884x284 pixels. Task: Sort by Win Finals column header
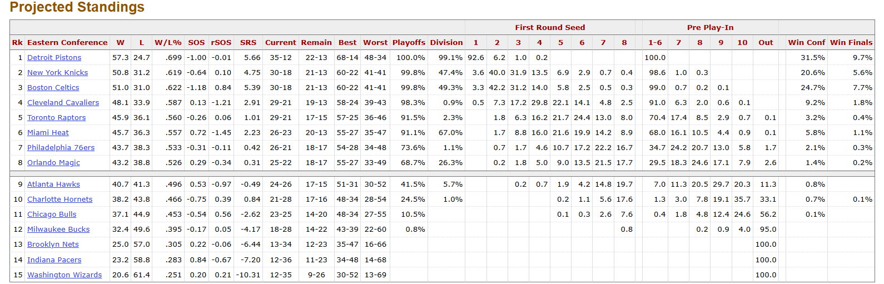851,42
